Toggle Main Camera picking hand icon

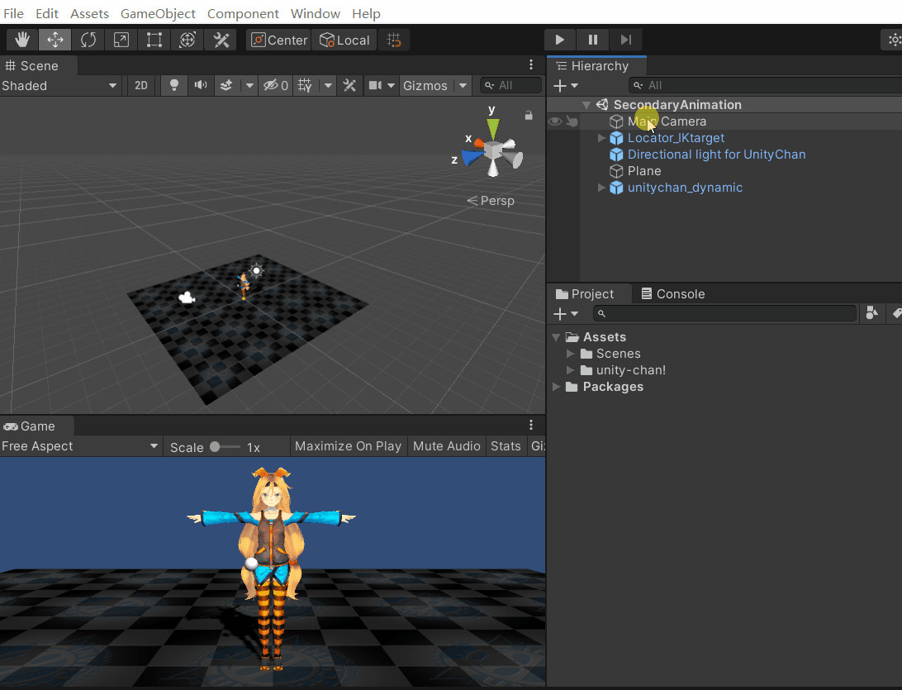tap(572, 121)
